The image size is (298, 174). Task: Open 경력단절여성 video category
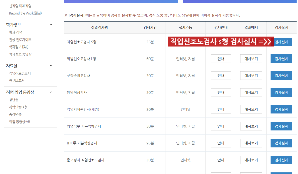pos(18,107)
